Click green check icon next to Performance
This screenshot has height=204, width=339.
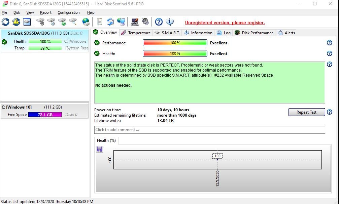click(x=97, y=43)
